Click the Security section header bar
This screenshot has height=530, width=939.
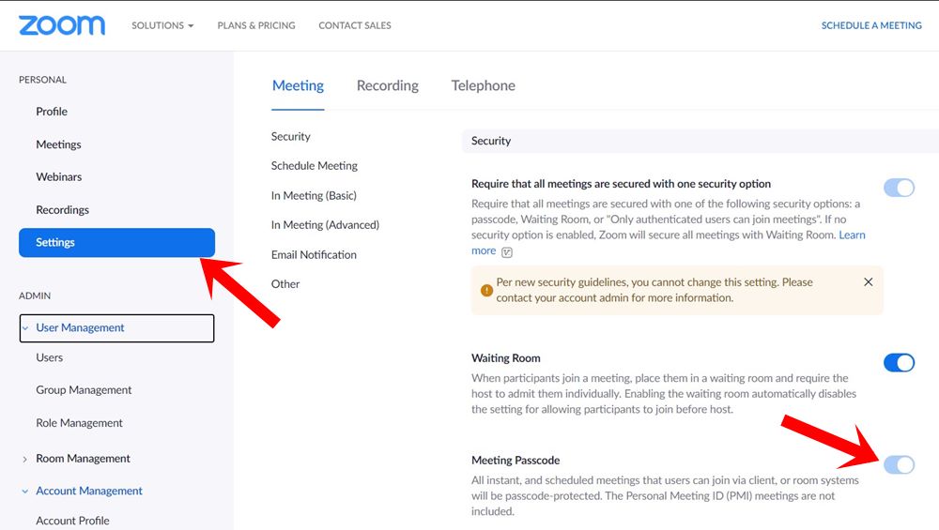click(x=700, y=141)
